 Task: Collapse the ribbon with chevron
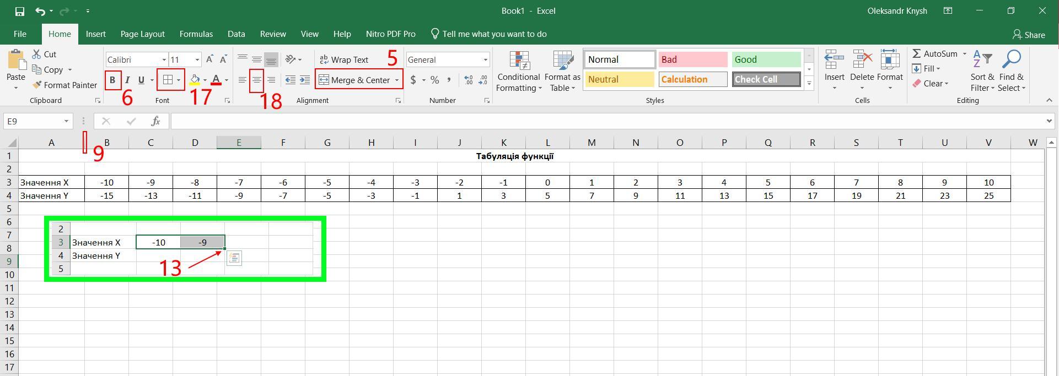pos(1049,100)
